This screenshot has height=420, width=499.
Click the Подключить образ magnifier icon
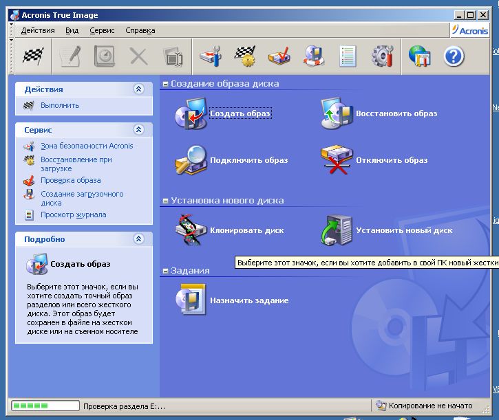tap(191, 160)
